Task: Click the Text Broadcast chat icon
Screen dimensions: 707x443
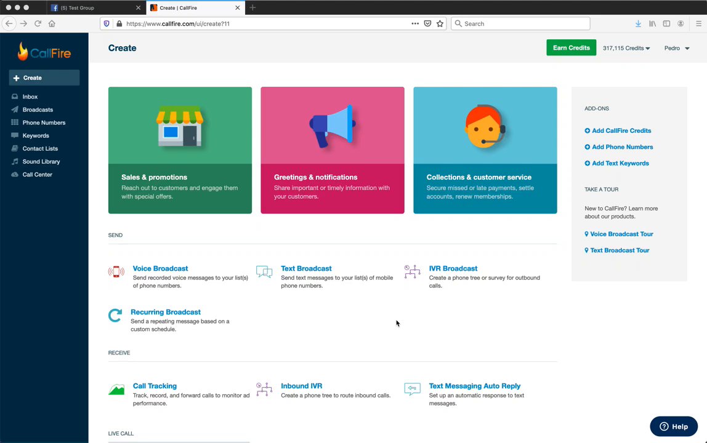Action: [x=264, y=272]
